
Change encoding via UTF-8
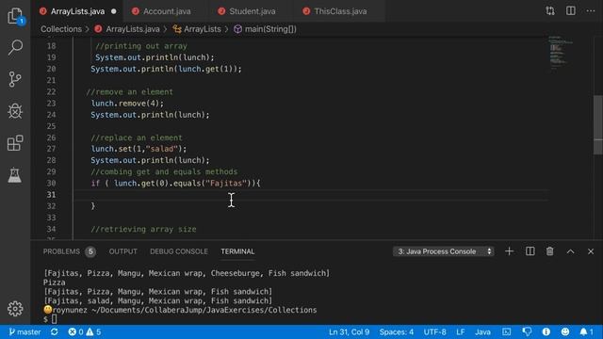(434, 332)
